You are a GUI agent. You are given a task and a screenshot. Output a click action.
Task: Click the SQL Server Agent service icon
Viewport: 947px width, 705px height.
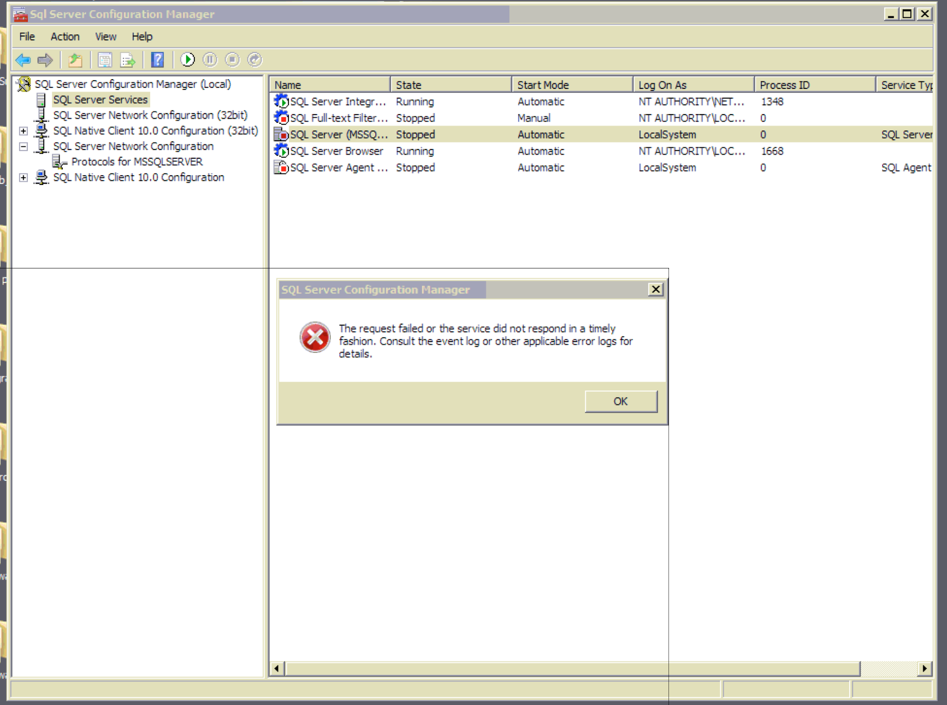click(x=281, y=167)
